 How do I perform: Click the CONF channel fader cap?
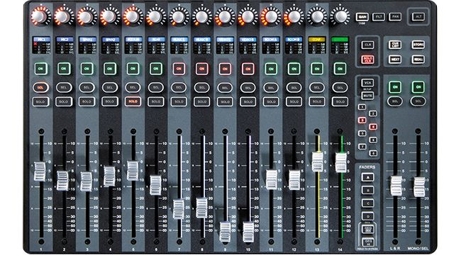pos(318,161)
